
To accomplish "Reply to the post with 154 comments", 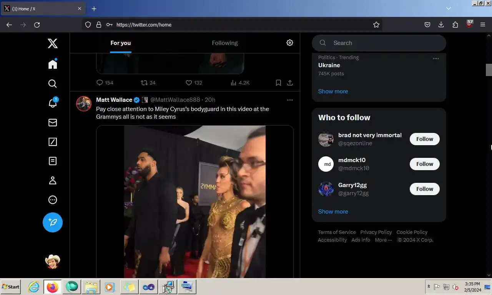I will click(105, 83).
